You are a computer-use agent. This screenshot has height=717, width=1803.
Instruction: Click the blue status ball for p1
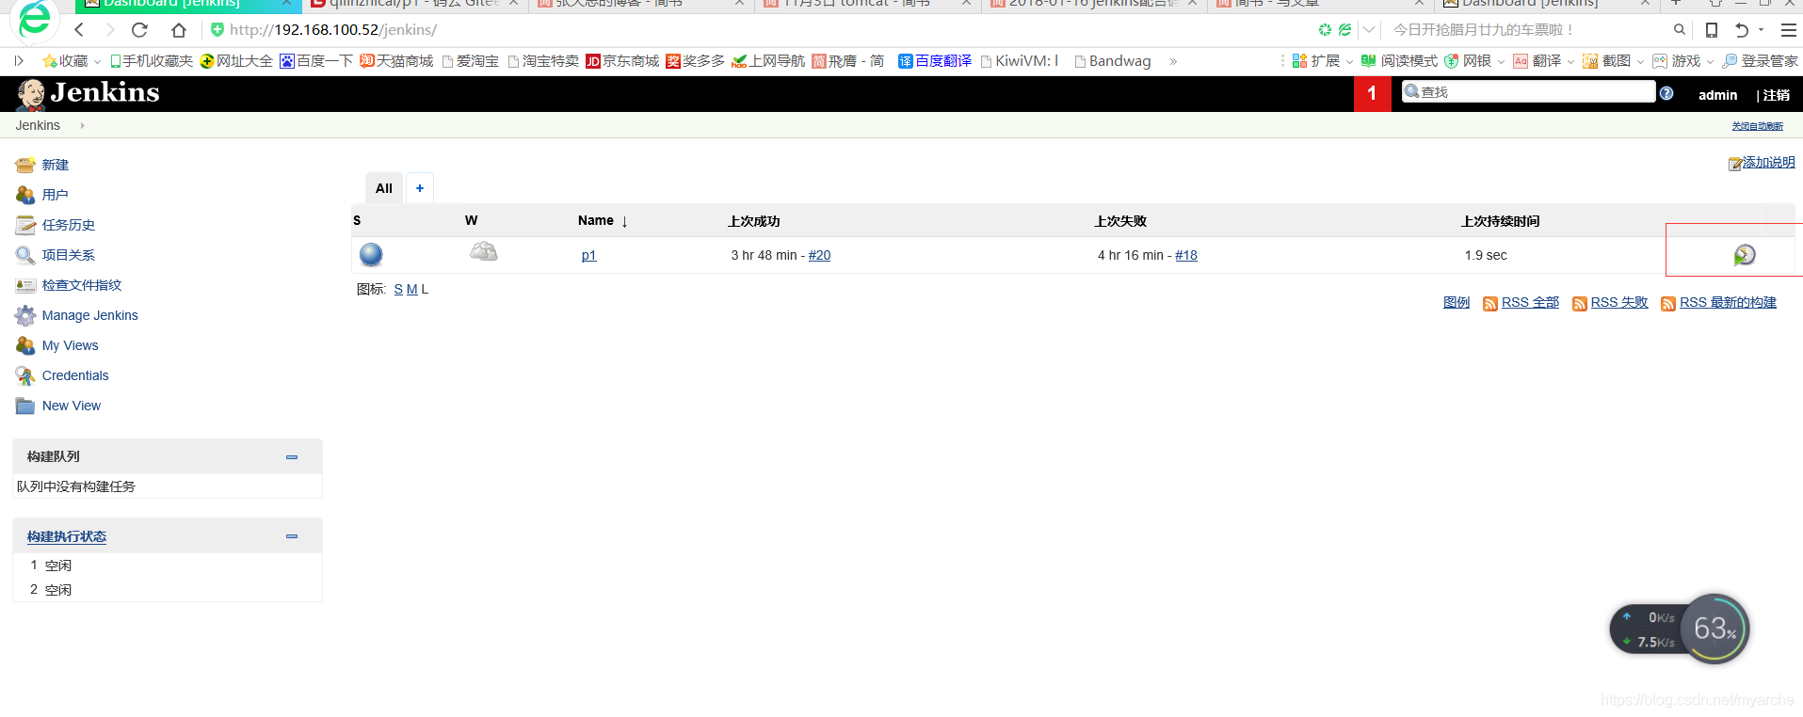(372, 254)
